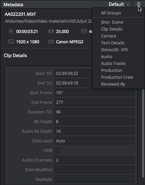The width and height of the screenshot is (145, 185).
Task: Click the frame rate film icon
Action: tap(51, 32)
